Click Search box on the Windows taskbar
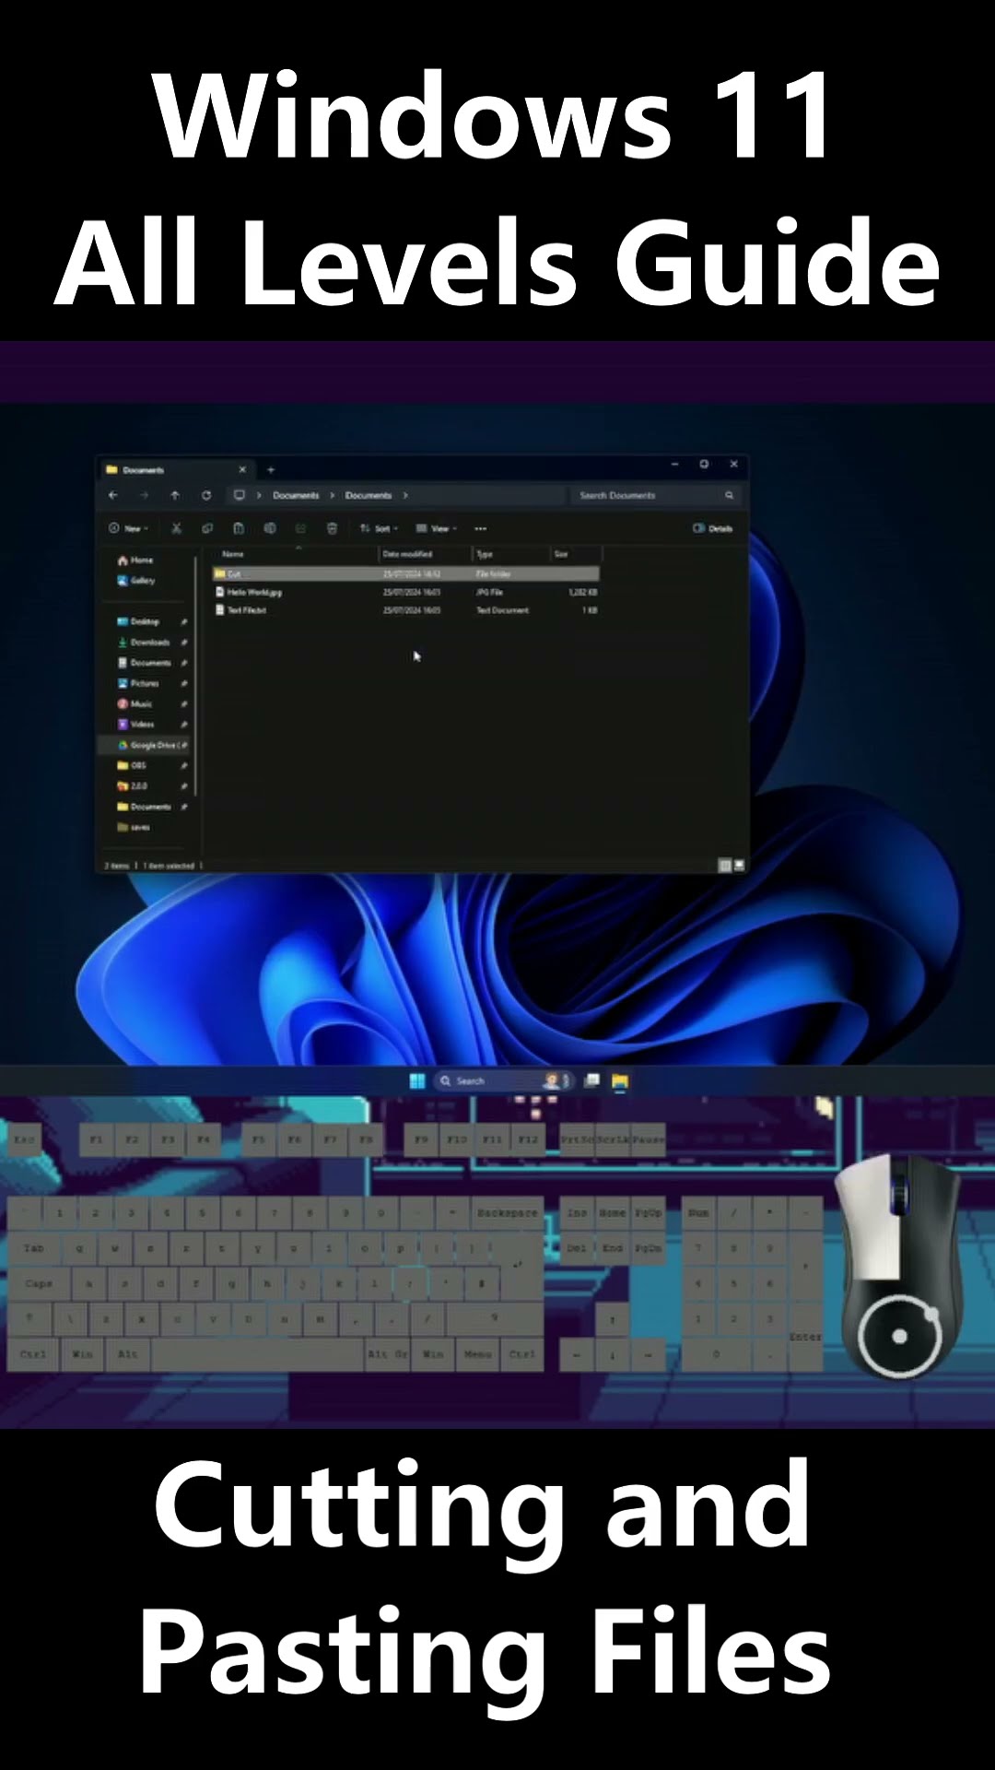This screenshot has height=1770, width=995. [502, 1080]
